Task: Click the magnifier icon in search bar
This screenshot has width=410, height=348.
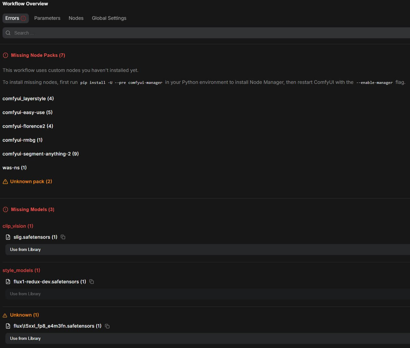Action: 8,33
